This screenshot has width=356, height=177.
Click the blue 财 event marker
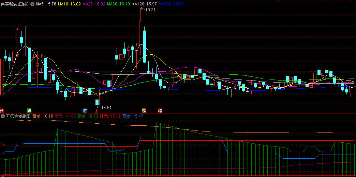85,111
